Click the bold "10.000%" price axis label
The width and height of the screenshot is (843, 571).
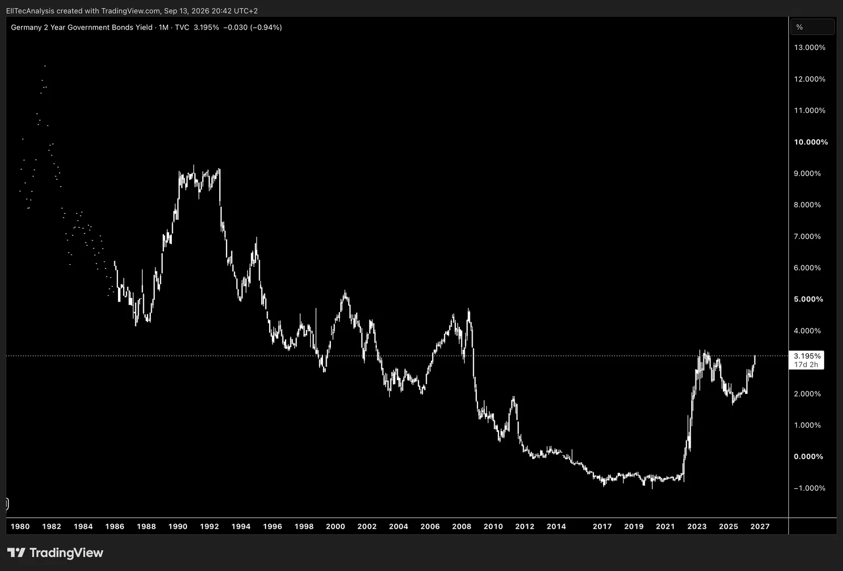(811, 142)
